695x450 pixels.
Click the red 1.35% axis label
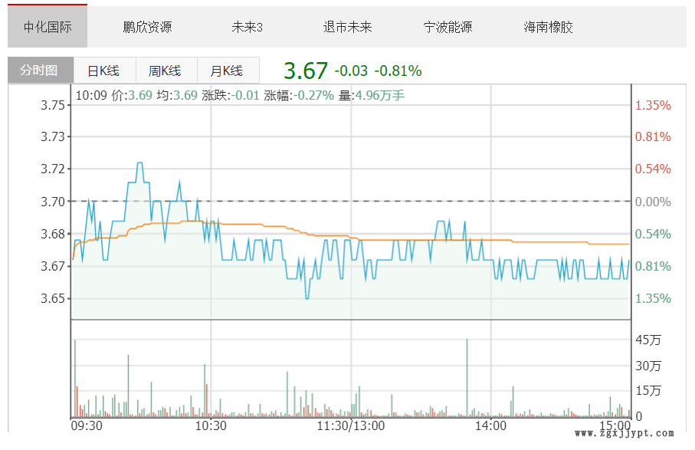(653, 105)
